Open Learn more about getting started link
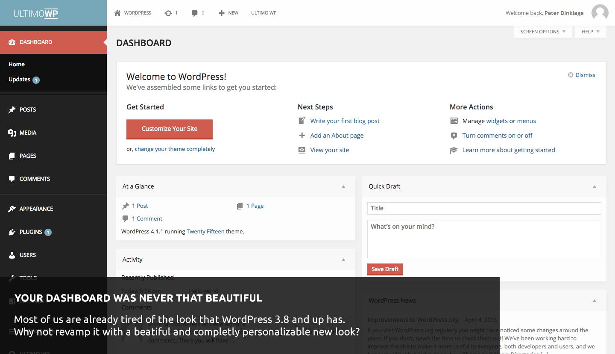The width and height of the screenshot is (615, 354). pyautogui.click(x=509, y=150)
